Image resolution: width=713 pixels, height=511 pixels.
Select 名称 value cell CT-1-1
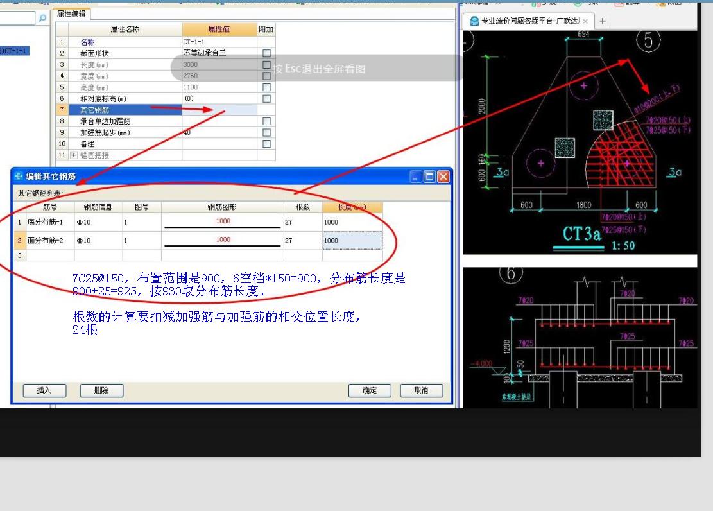pos(219,42)
